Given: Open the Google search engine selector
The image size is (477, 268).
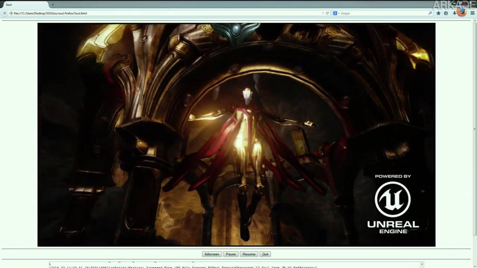Looking at the screenshot, I should (x=336, y=13).
